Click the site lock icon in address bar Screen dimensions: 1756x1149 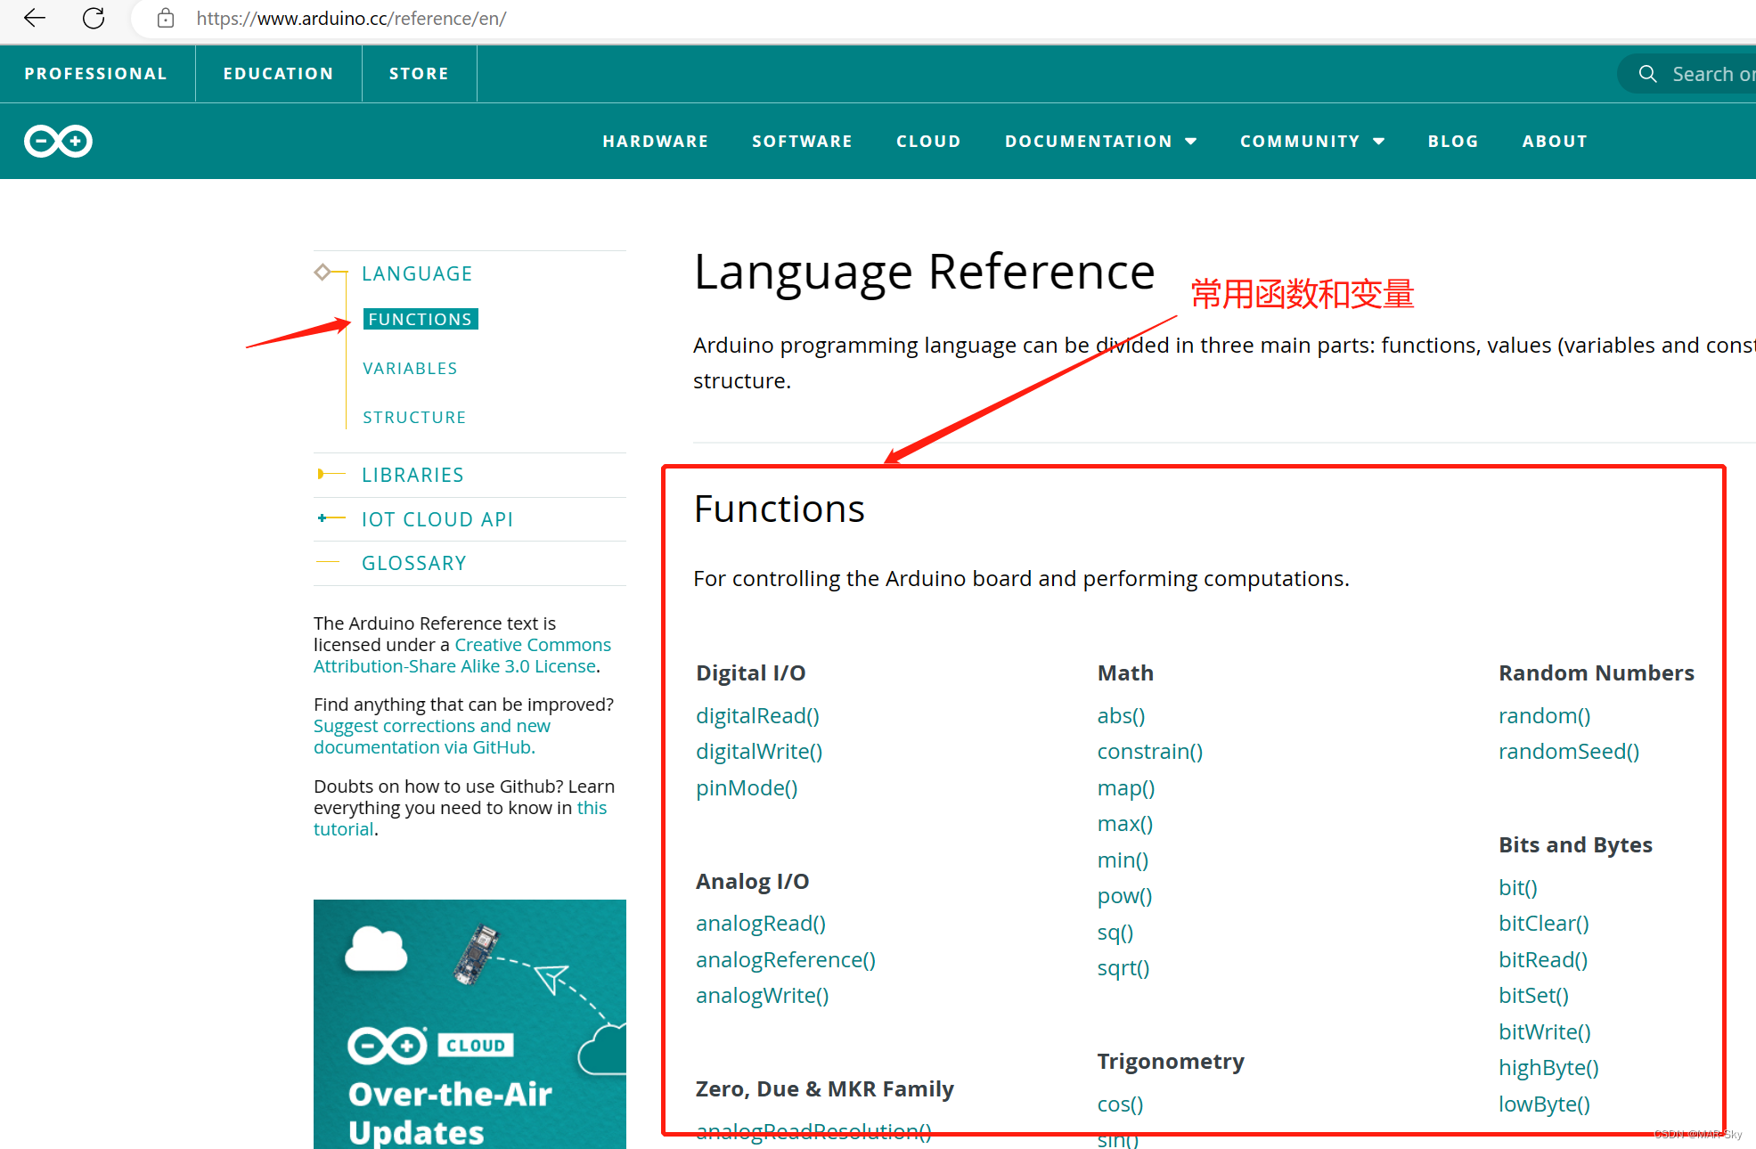pos(166,18)
